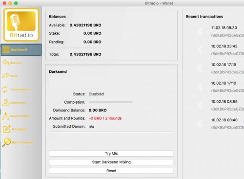Click the Bitrad.io microphone logo
Viewport: 244px width, 179px height.
(x=21, y=25)
